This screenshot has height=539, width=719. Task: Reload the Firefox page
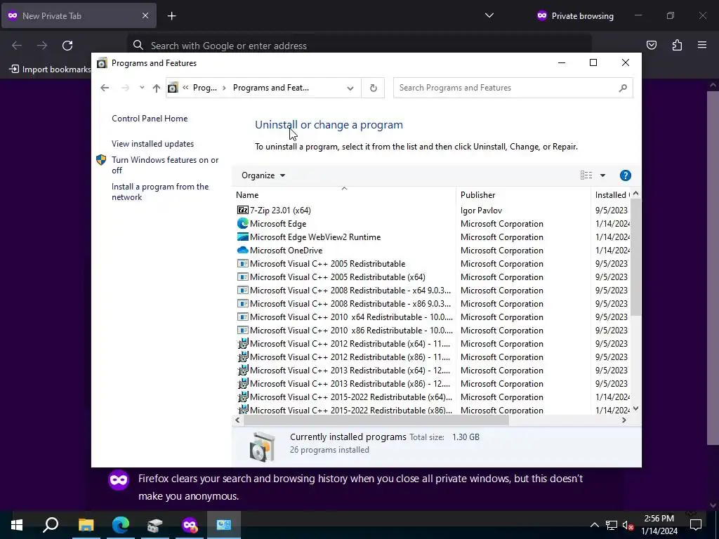click(67, 46)
